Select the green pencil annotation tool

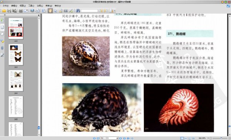point(71,11)
